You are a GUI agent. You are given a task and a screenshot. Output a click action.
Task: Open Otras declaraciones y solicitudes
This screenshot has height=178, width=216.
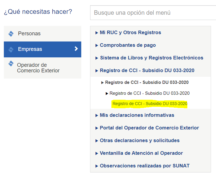click(139, 140)
